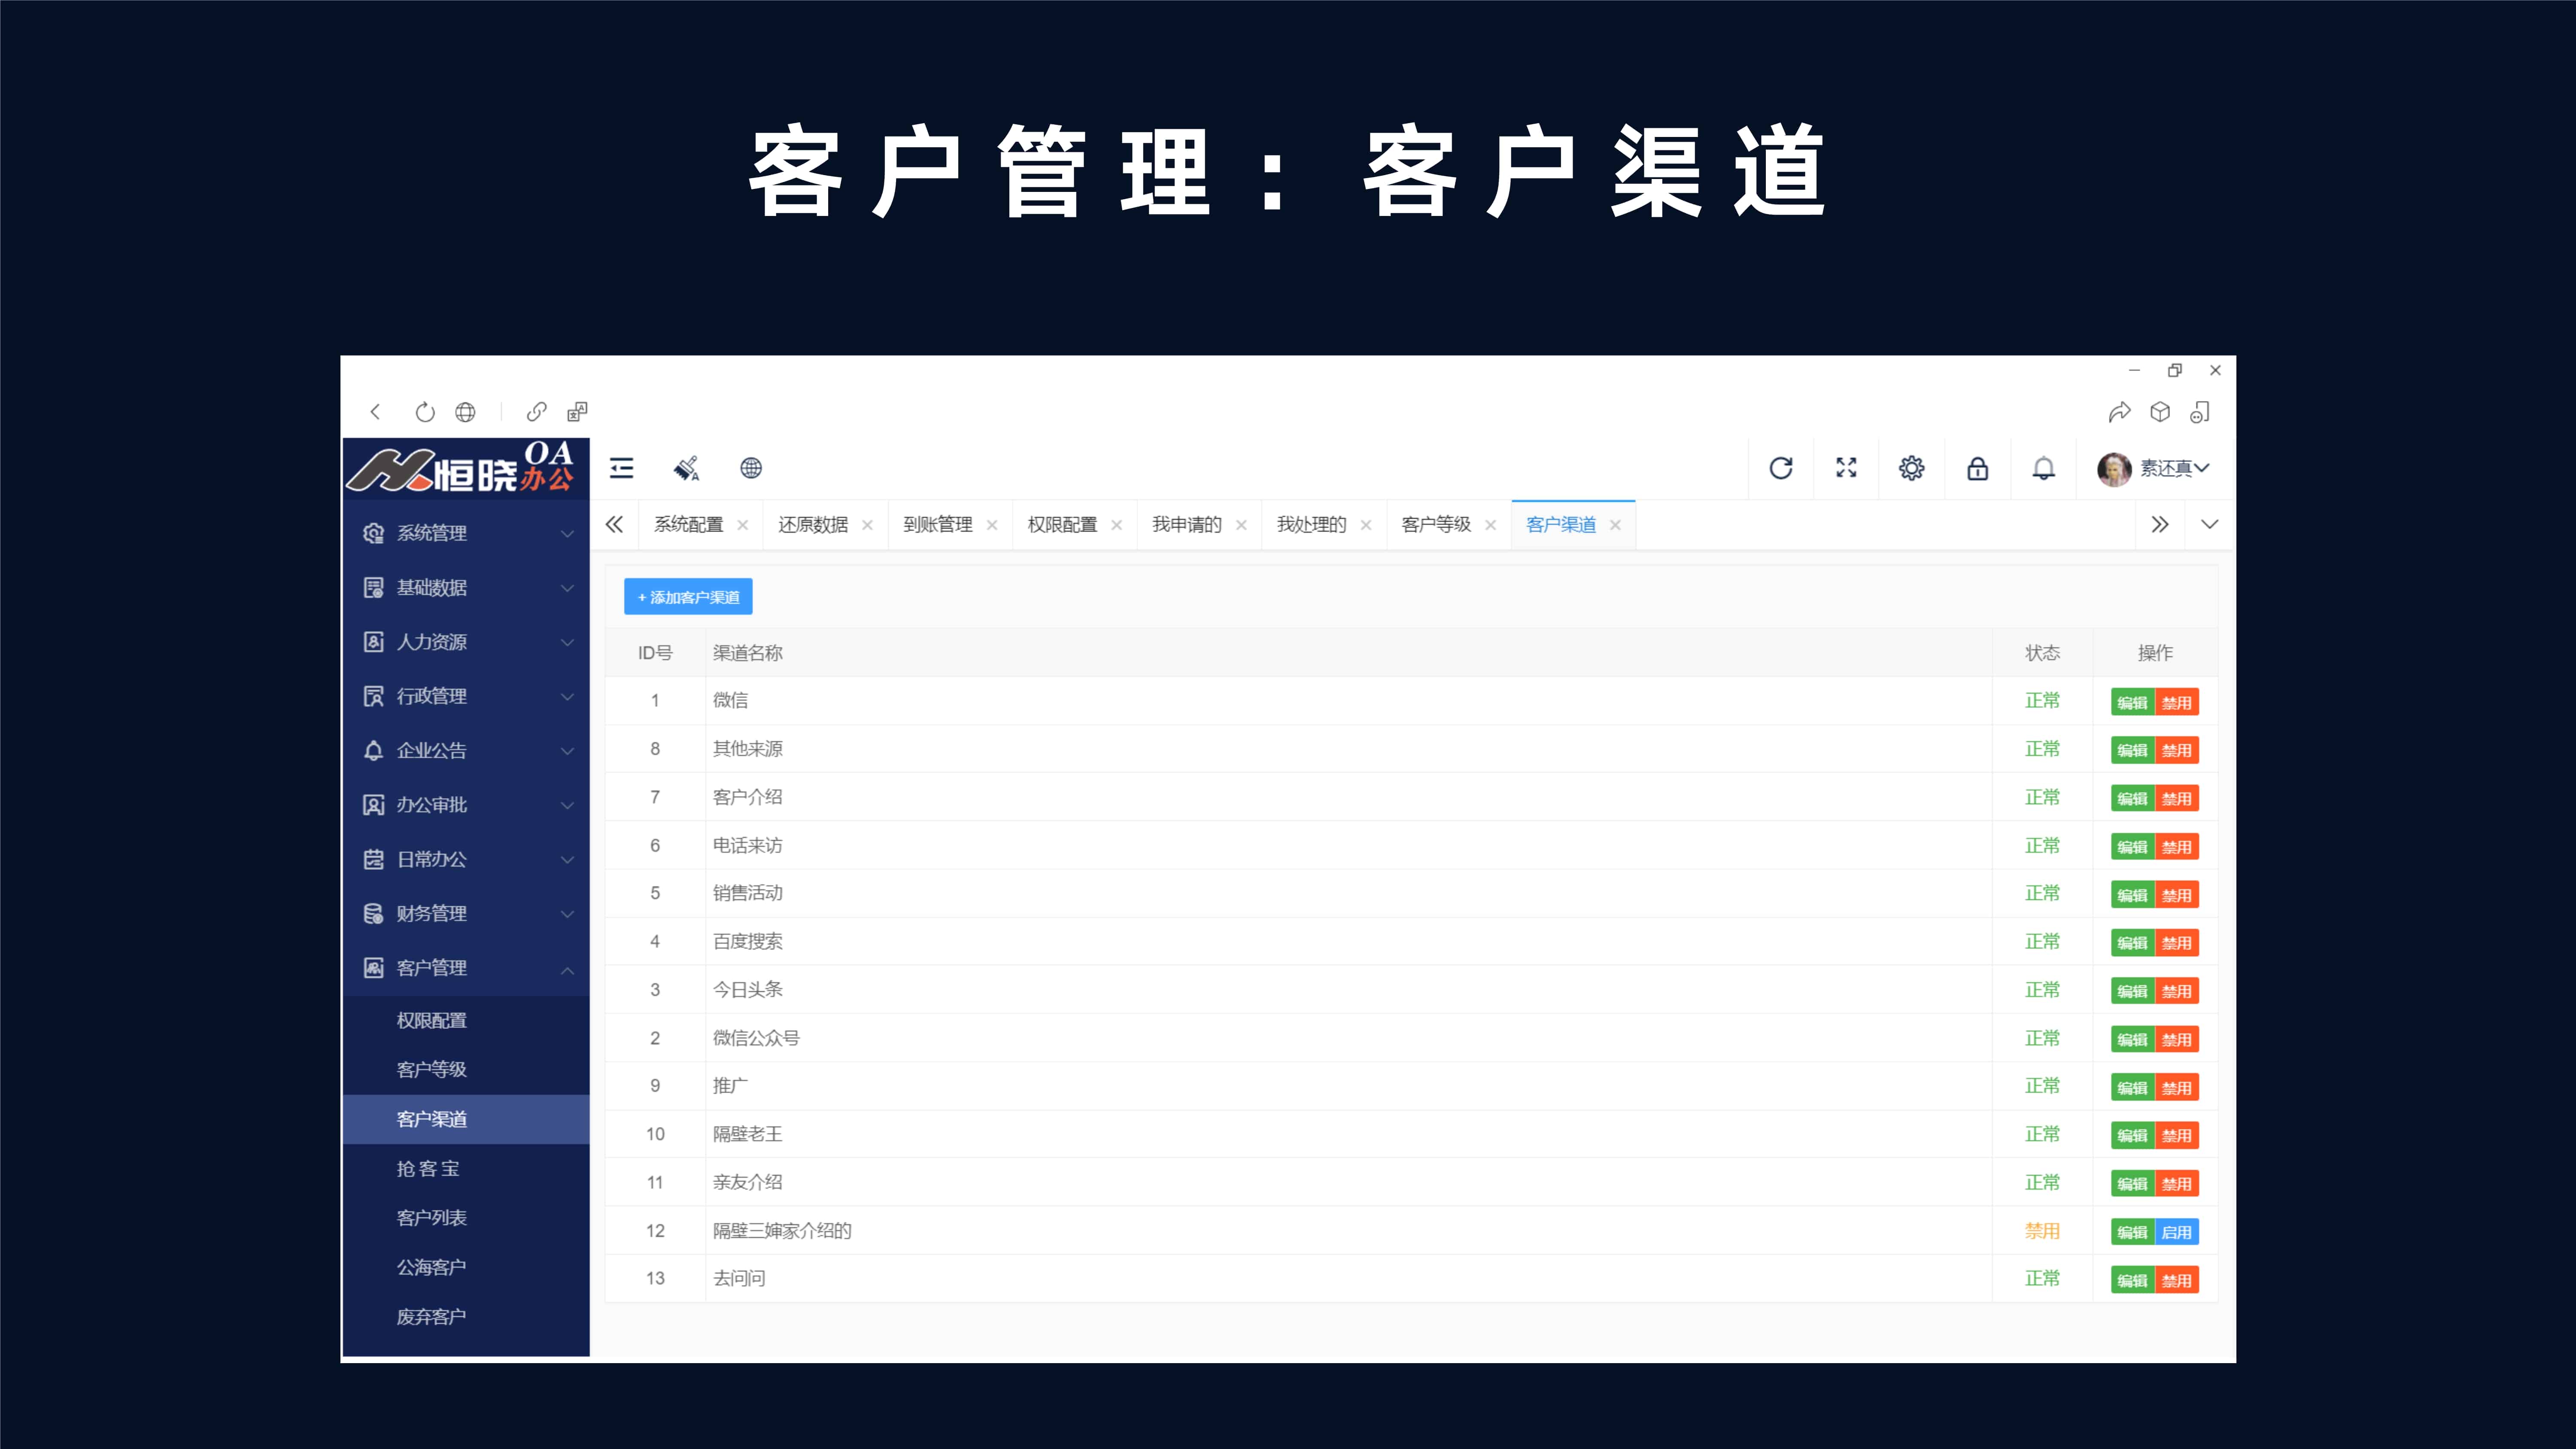Toggle fullscreen mode icon
The width and height of the screenshot is (2576, 1449).
(x=1846, y=468)
